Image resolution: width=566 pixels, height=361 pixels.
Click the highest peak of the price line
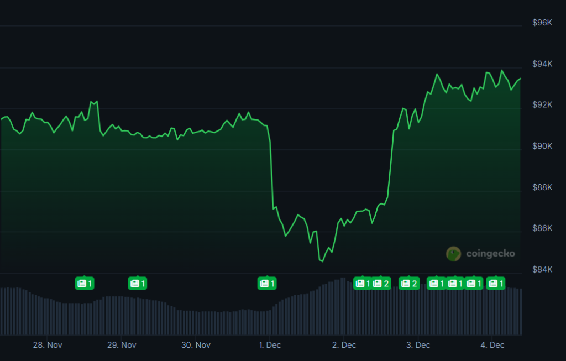[502, 70]
